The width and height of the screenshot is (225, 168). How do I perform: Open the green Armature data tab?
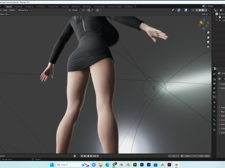(214, 116)
